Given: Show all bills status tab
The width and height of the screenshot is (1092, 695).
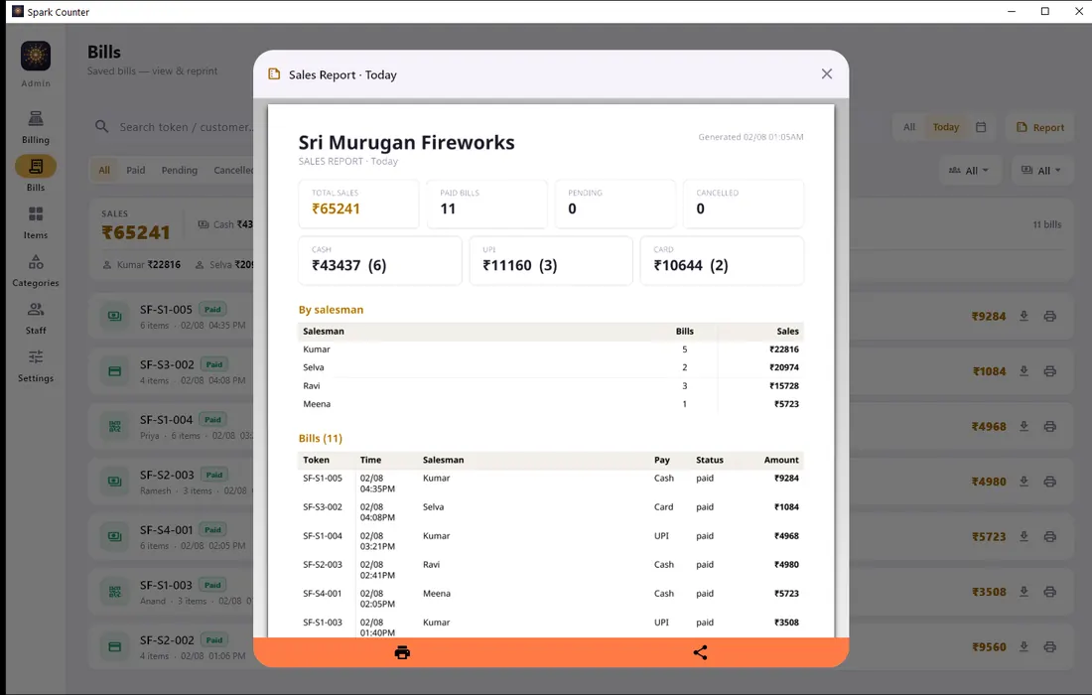Looking at the screenshot, I should [x=104, y=170].
